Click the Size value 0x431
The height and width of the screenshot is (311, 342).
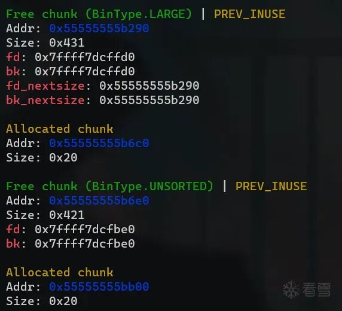point(66,43)
